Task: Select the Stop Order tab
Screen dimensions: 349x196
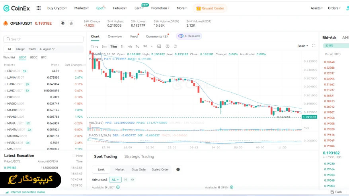Action: [x=139, y=169]
